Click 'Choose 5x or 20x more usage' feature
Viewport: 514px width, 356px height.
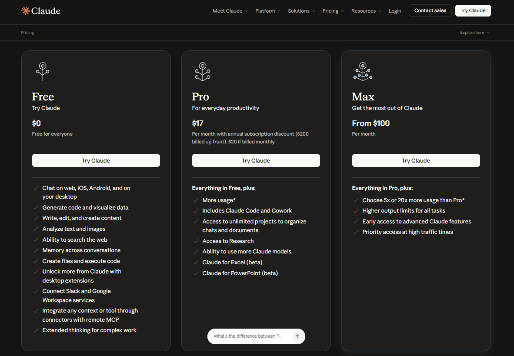coord(414,200)
